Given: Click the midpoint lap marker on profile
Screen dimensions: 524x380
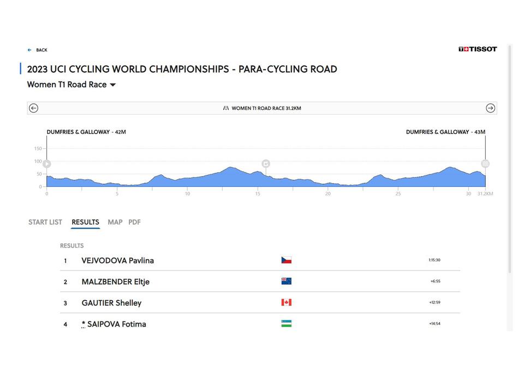Looking at the screenshot, I should pos(266,163).
